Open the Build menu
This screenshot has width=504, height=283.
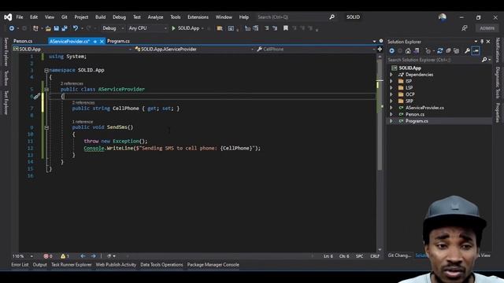coord(100,17)
